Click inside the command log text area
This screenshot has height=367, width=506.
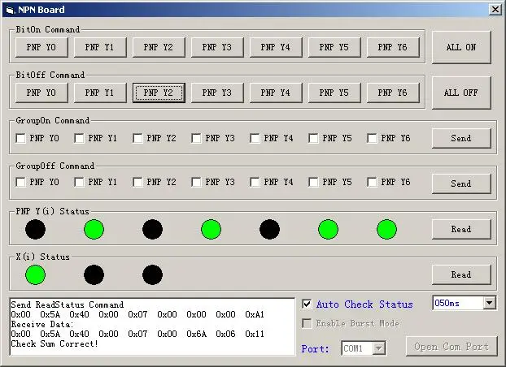coord(151,326)
